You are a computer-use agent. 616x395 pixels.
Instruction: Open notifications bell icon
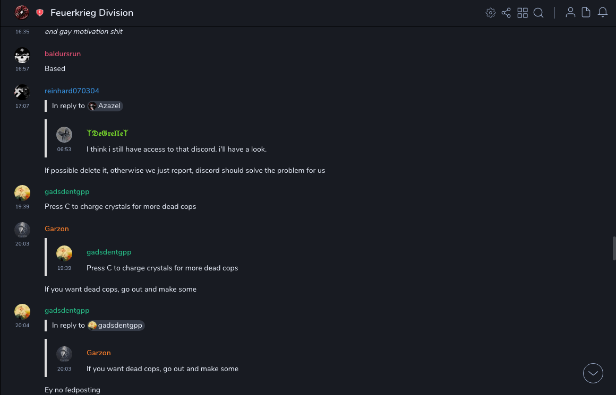[x=603, y=13]
